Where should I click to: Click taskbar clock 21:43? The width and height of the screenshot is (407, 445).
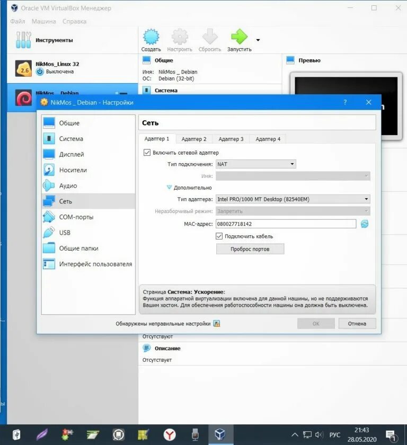(361, 430)
